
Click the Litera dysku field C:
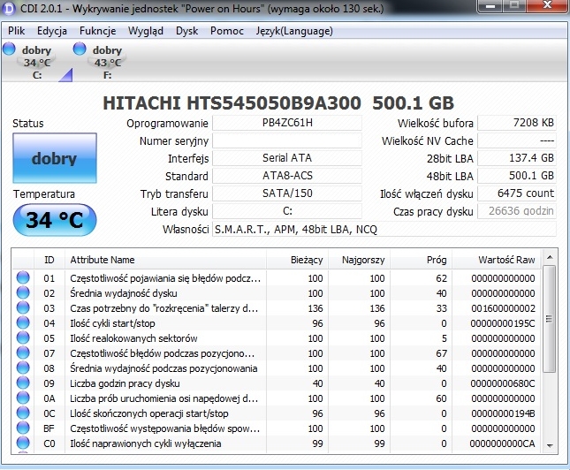coord(287,211)
